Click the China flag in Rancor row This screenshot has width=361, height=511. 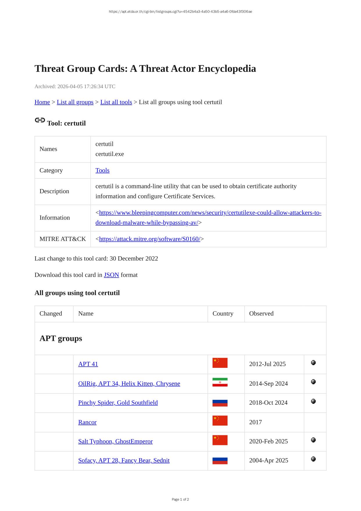(x=220, y=421)
